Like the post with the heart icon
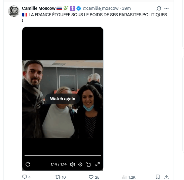The width and height of the screenshot is (184, 180). click(94, 177)
